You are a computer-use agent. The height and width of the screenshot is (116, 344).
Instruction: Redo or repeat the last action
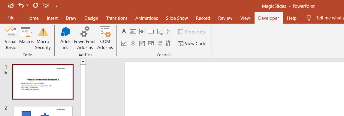click(35, 5)
